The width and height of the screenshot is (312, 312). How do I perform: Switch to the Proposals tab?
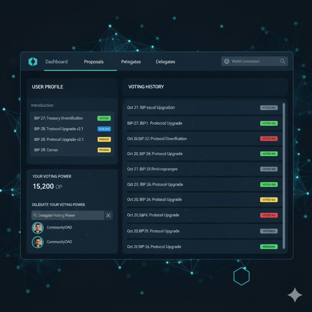click(94, 62)
